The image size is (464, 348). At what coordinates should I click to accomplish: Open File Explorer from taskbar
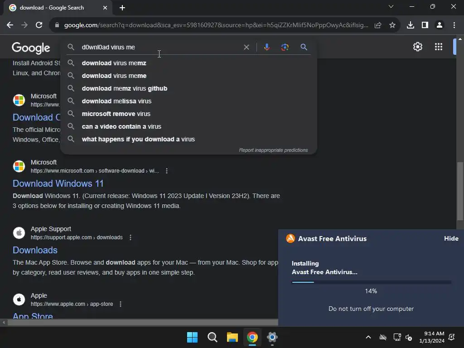232,337
